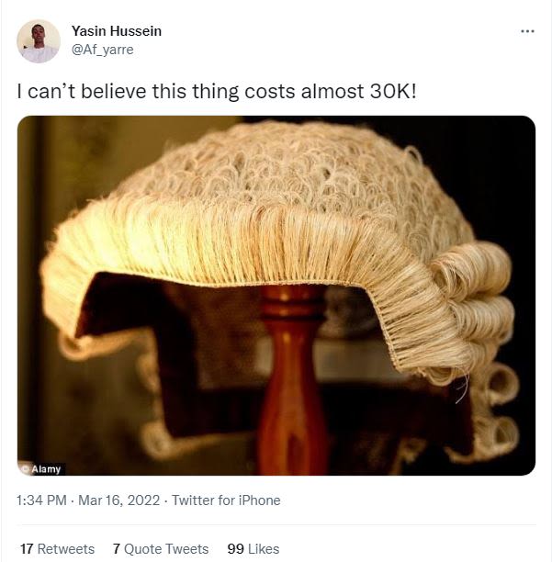
Task: Click the wooden wig stand in photo
Action: (292, 380)
